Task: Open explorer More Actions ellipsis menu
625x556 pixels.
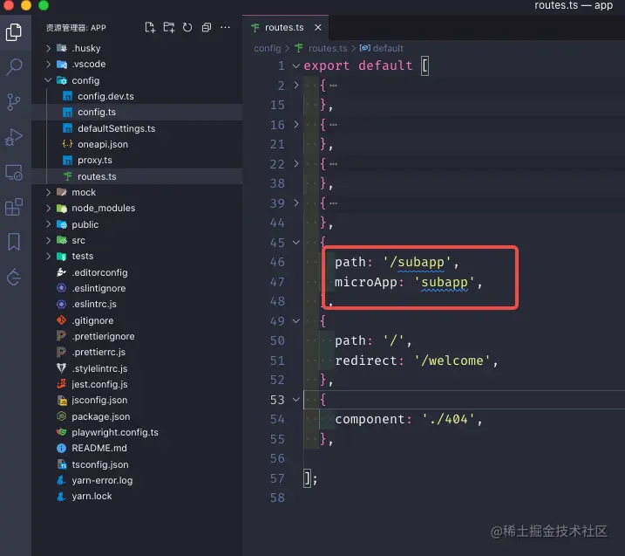Action: coord(225,28)
